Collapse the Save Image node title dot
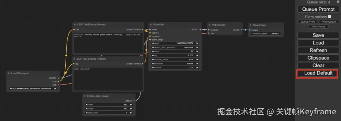This screenshot has width=341, height=121. tap(251, 25)
